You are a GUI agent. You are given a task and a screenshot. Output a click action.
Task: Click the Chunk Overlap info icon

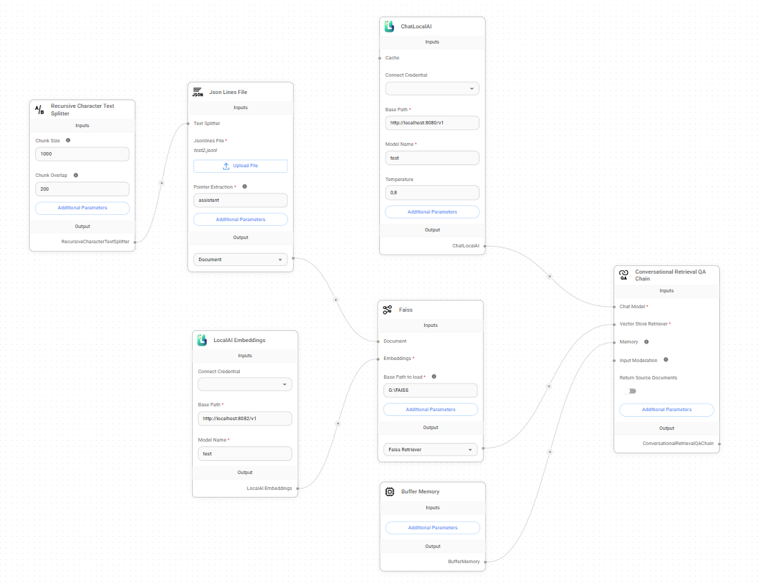75,176
